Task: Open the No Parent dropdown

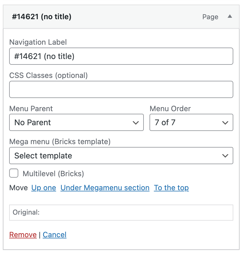Action: click(76, 122)
